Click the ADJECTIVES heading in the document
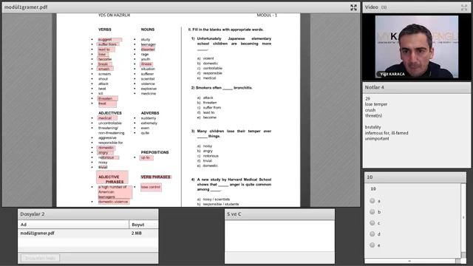This screenshot has height=266, width=473. [110, 113]
